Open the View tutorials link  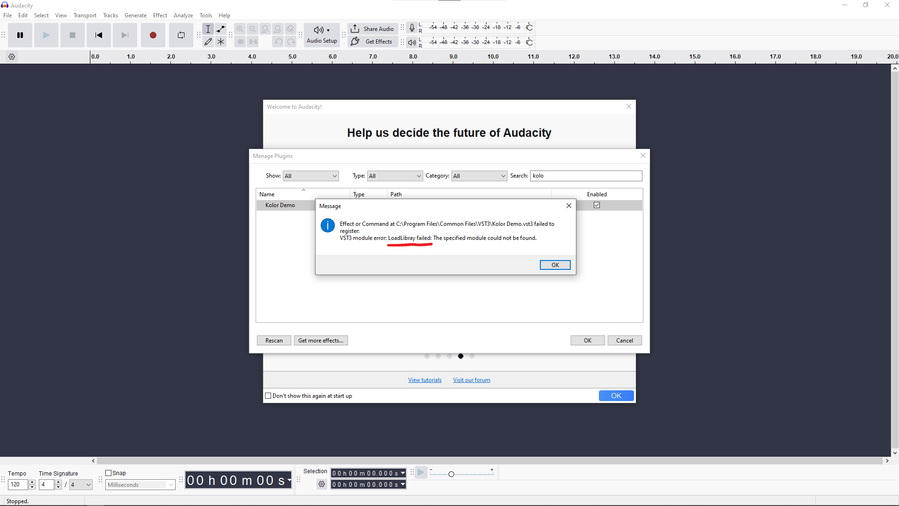coord(425,380)
